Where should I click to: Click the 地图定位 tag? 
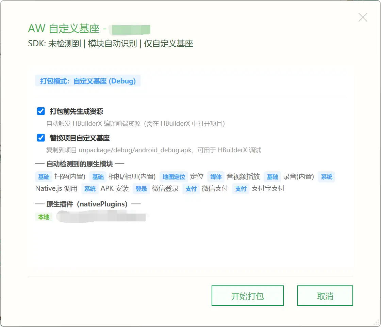pos(174,177)
